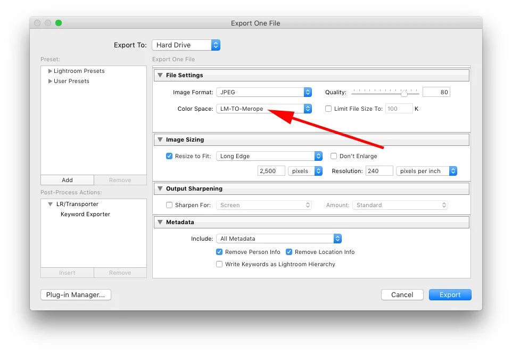Click the file size limit field showing 100
This screenshot has width=512, height=353.
pos(399,109)
